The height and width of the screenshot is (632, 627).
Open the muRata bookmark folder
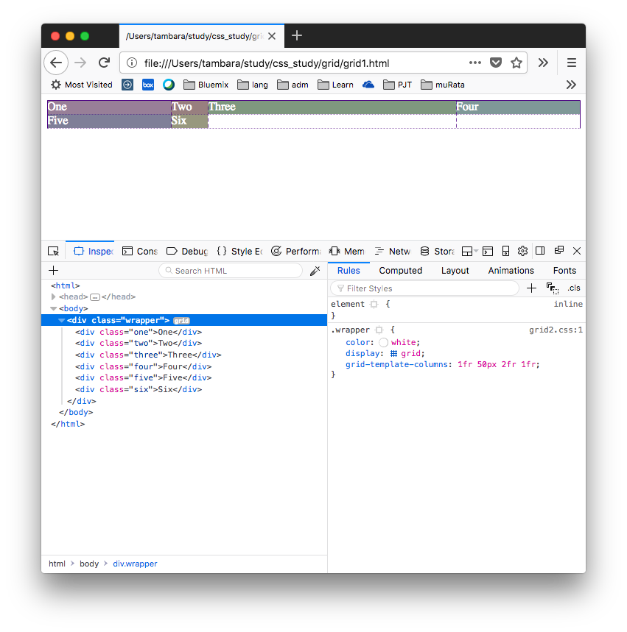coord(443,85)
